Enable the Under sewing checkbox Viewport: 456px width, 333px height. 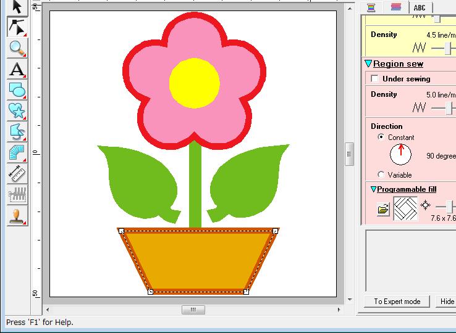(375, 79)
